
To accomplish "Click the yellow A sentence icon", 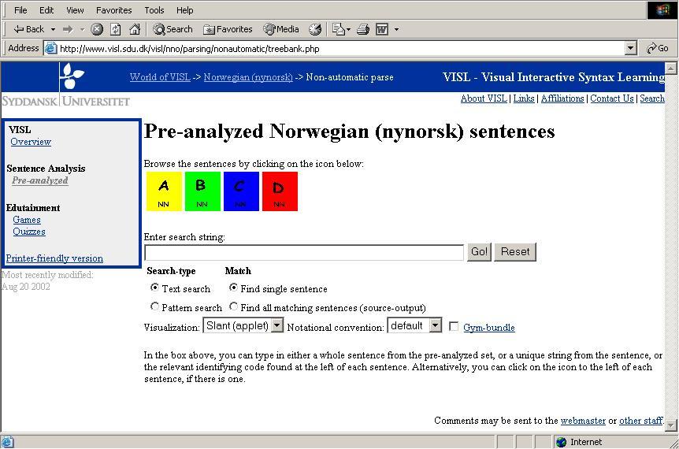I will pos(163,191).
